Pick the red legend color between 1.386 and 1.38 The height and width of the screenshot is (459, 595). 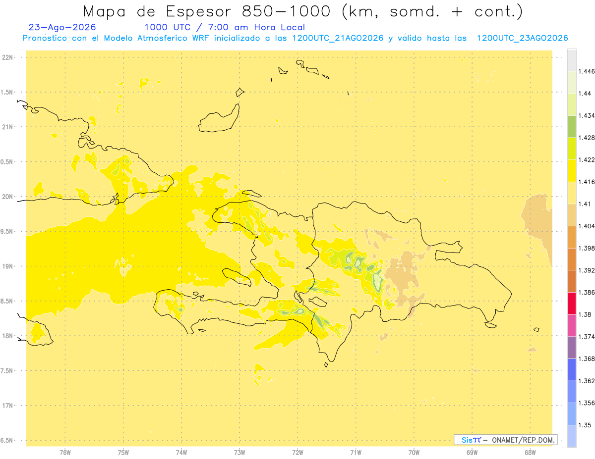[x=572, y=303]
